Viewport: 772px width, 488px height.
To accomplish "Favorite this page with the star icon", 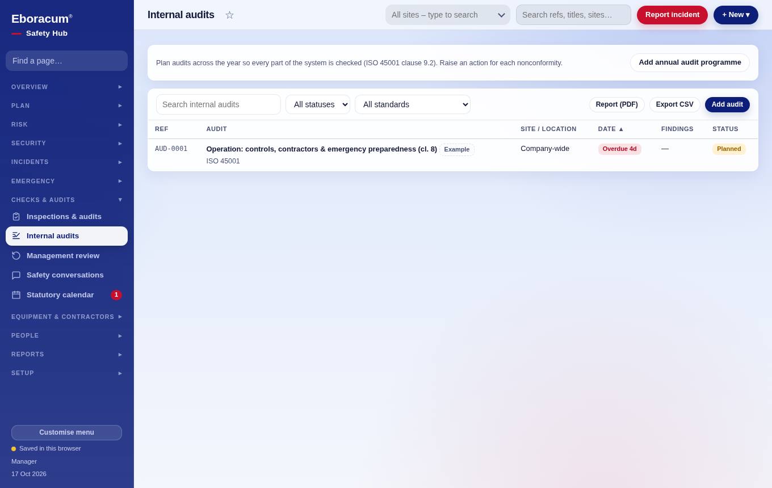I will [x=229, y=15].
